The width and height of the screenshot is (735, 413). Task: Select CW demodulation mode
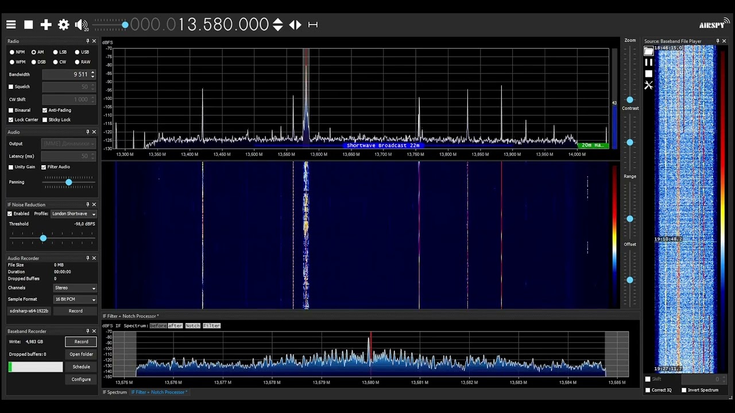pos(60,62)
